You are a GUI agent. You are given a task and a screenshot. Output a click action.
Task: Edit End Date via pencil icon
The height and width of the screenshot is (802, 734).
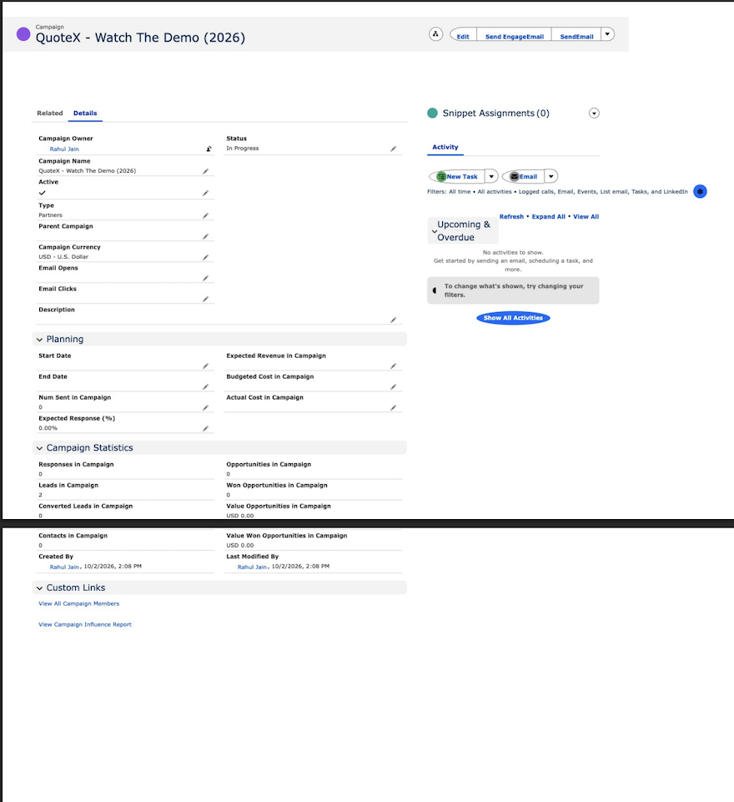(x=205, y=386)
